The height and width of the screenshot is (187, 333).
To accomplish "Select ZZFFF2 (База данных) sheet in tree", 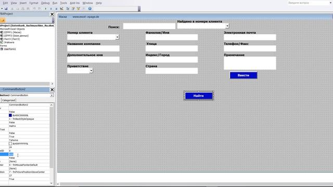I will [x=16, y=36].
